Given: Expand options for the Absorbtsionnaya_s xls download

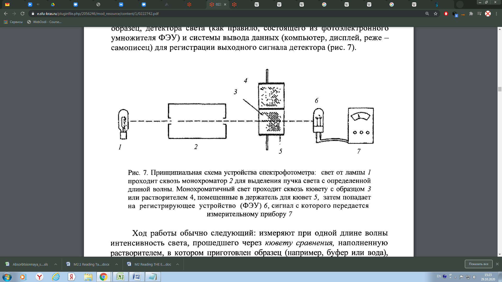Looking at the screenshot, I should click(x=56, y=264).
